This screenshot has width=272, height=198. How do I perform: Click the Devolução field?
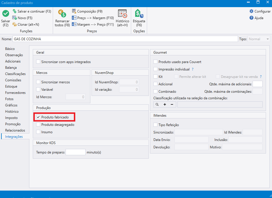pyautogui.click(x=192, y=147)
